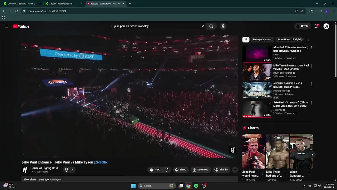Viewport: 337px width, 190px height.
Task: Select the From House of Highlights chip
Action: coord(290,40)
